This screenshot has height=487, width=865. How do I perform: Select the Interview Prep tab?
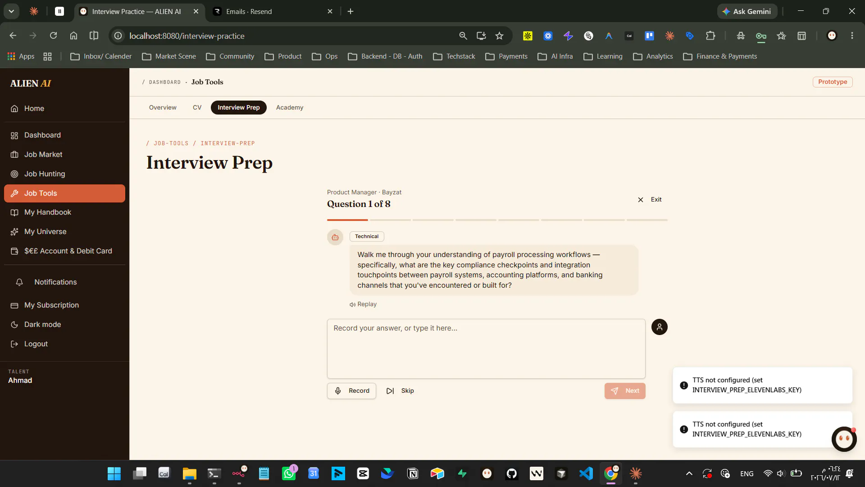point(239,108)
